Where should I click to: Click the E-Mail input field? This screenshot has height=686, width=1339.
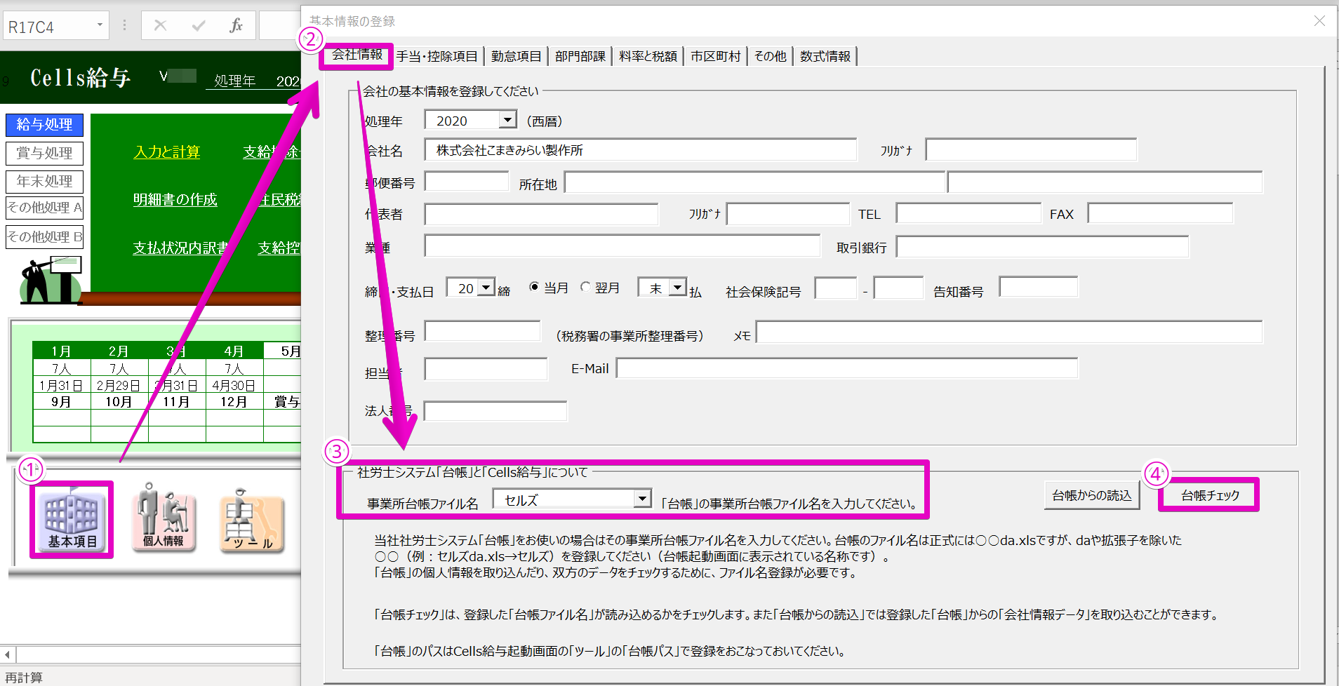point(847,368)
